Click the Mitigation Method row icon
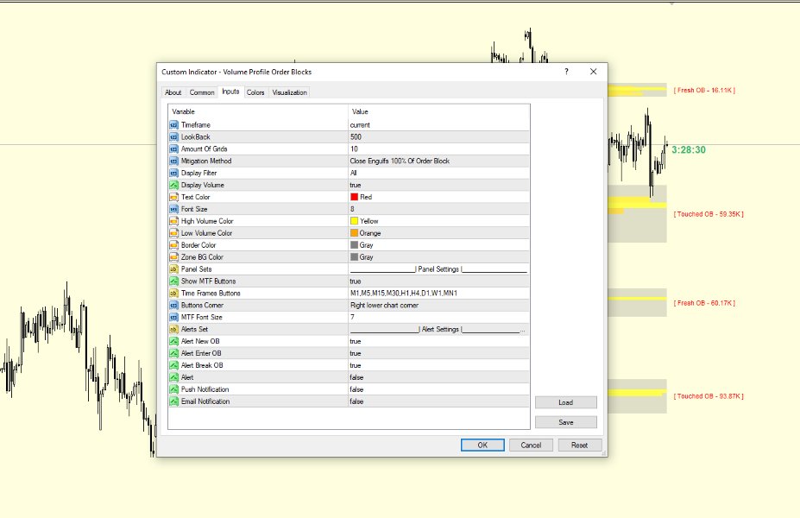 (174, 161)
